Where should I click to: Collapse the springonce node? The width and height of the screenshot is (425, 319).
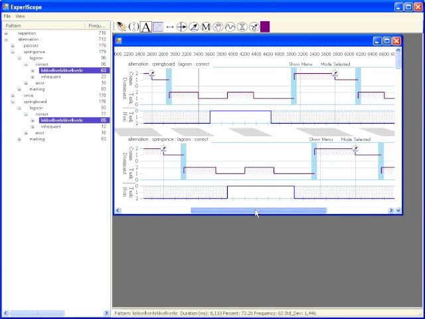[13, 52]
